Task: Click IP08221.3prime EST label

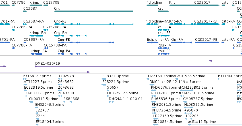Action: 115,82
